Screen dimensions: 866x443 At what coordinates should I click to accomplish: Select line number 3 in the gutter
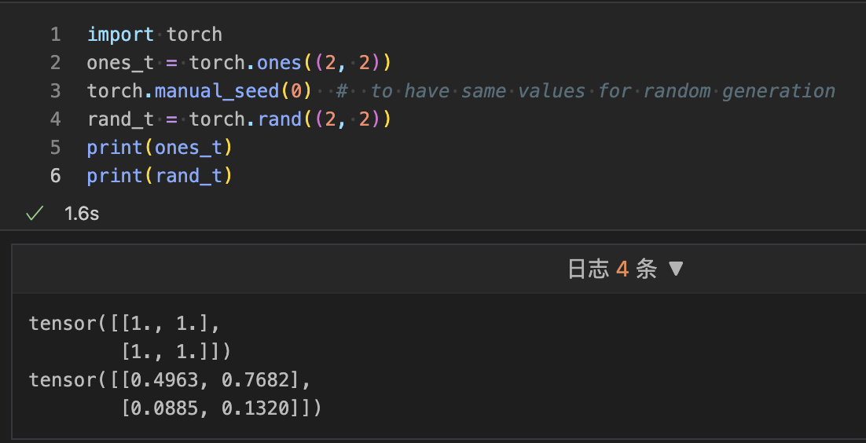(x=55, y=91)
